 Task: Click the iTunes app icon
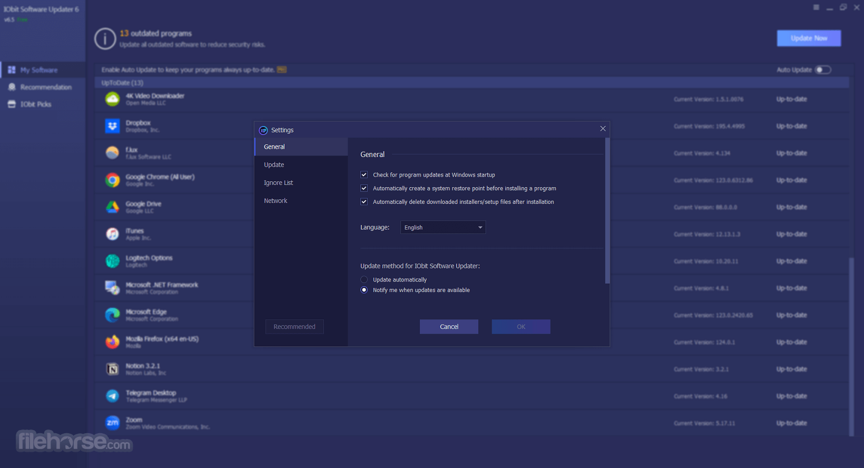[x=112, y=234]
